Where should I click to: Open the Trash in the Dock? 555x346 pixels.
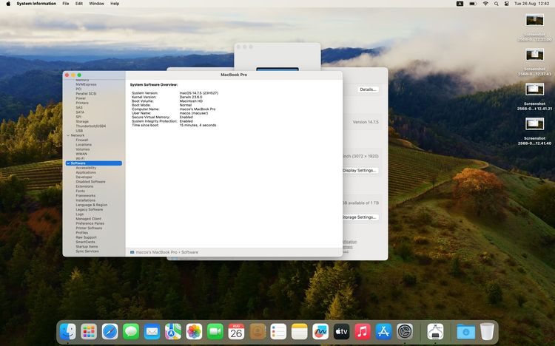[487, 332]
